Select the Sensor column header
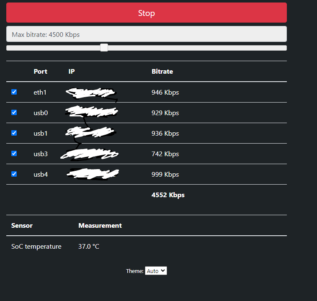This screenshot has height=301, width=317. click(x=22, y=226)
